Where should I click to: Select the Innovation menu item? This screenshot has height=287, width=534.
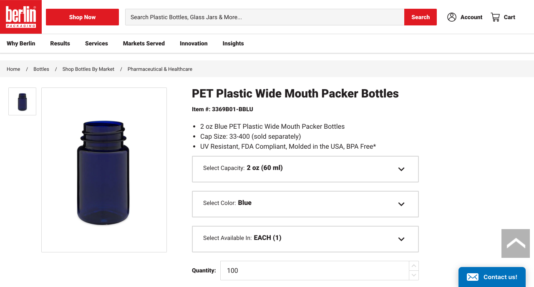tap(194, 43)
